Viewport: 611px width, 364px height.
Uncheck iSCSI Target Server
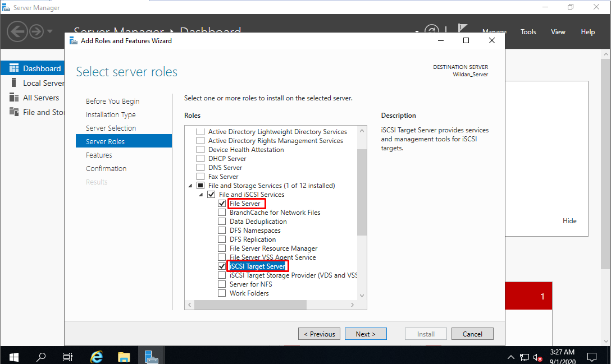coord(222,266)
